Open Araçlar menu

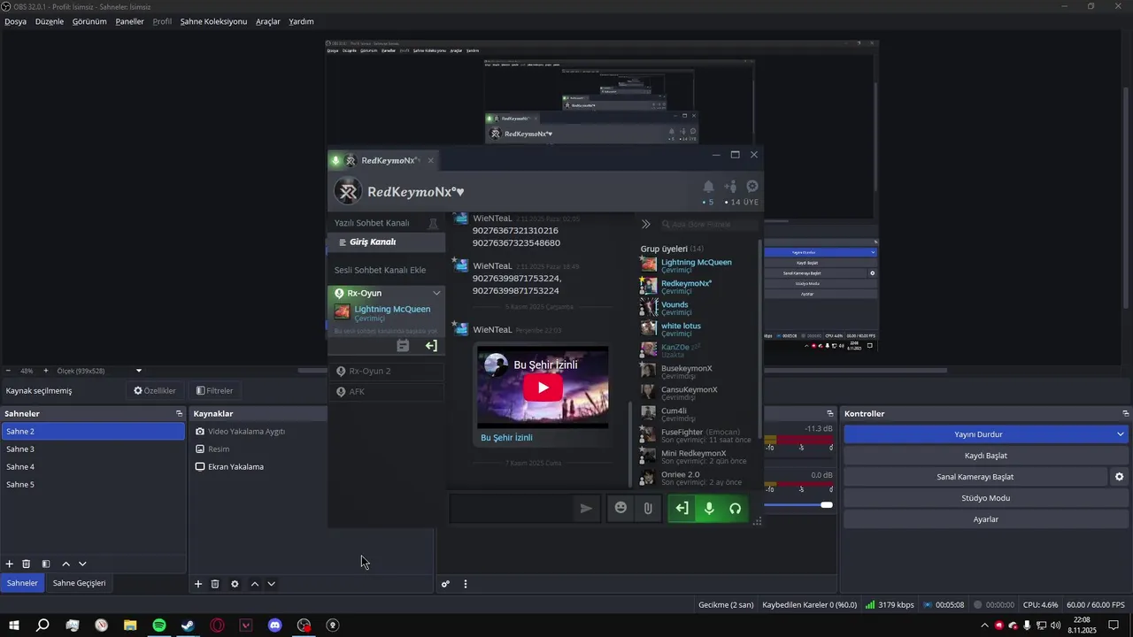[x=268, y=21]
